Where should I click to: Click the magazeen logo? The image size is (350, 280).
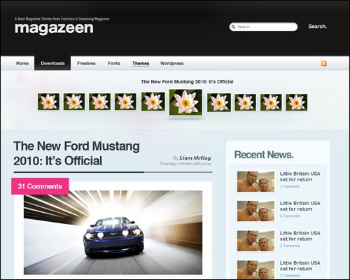[54, 28]
